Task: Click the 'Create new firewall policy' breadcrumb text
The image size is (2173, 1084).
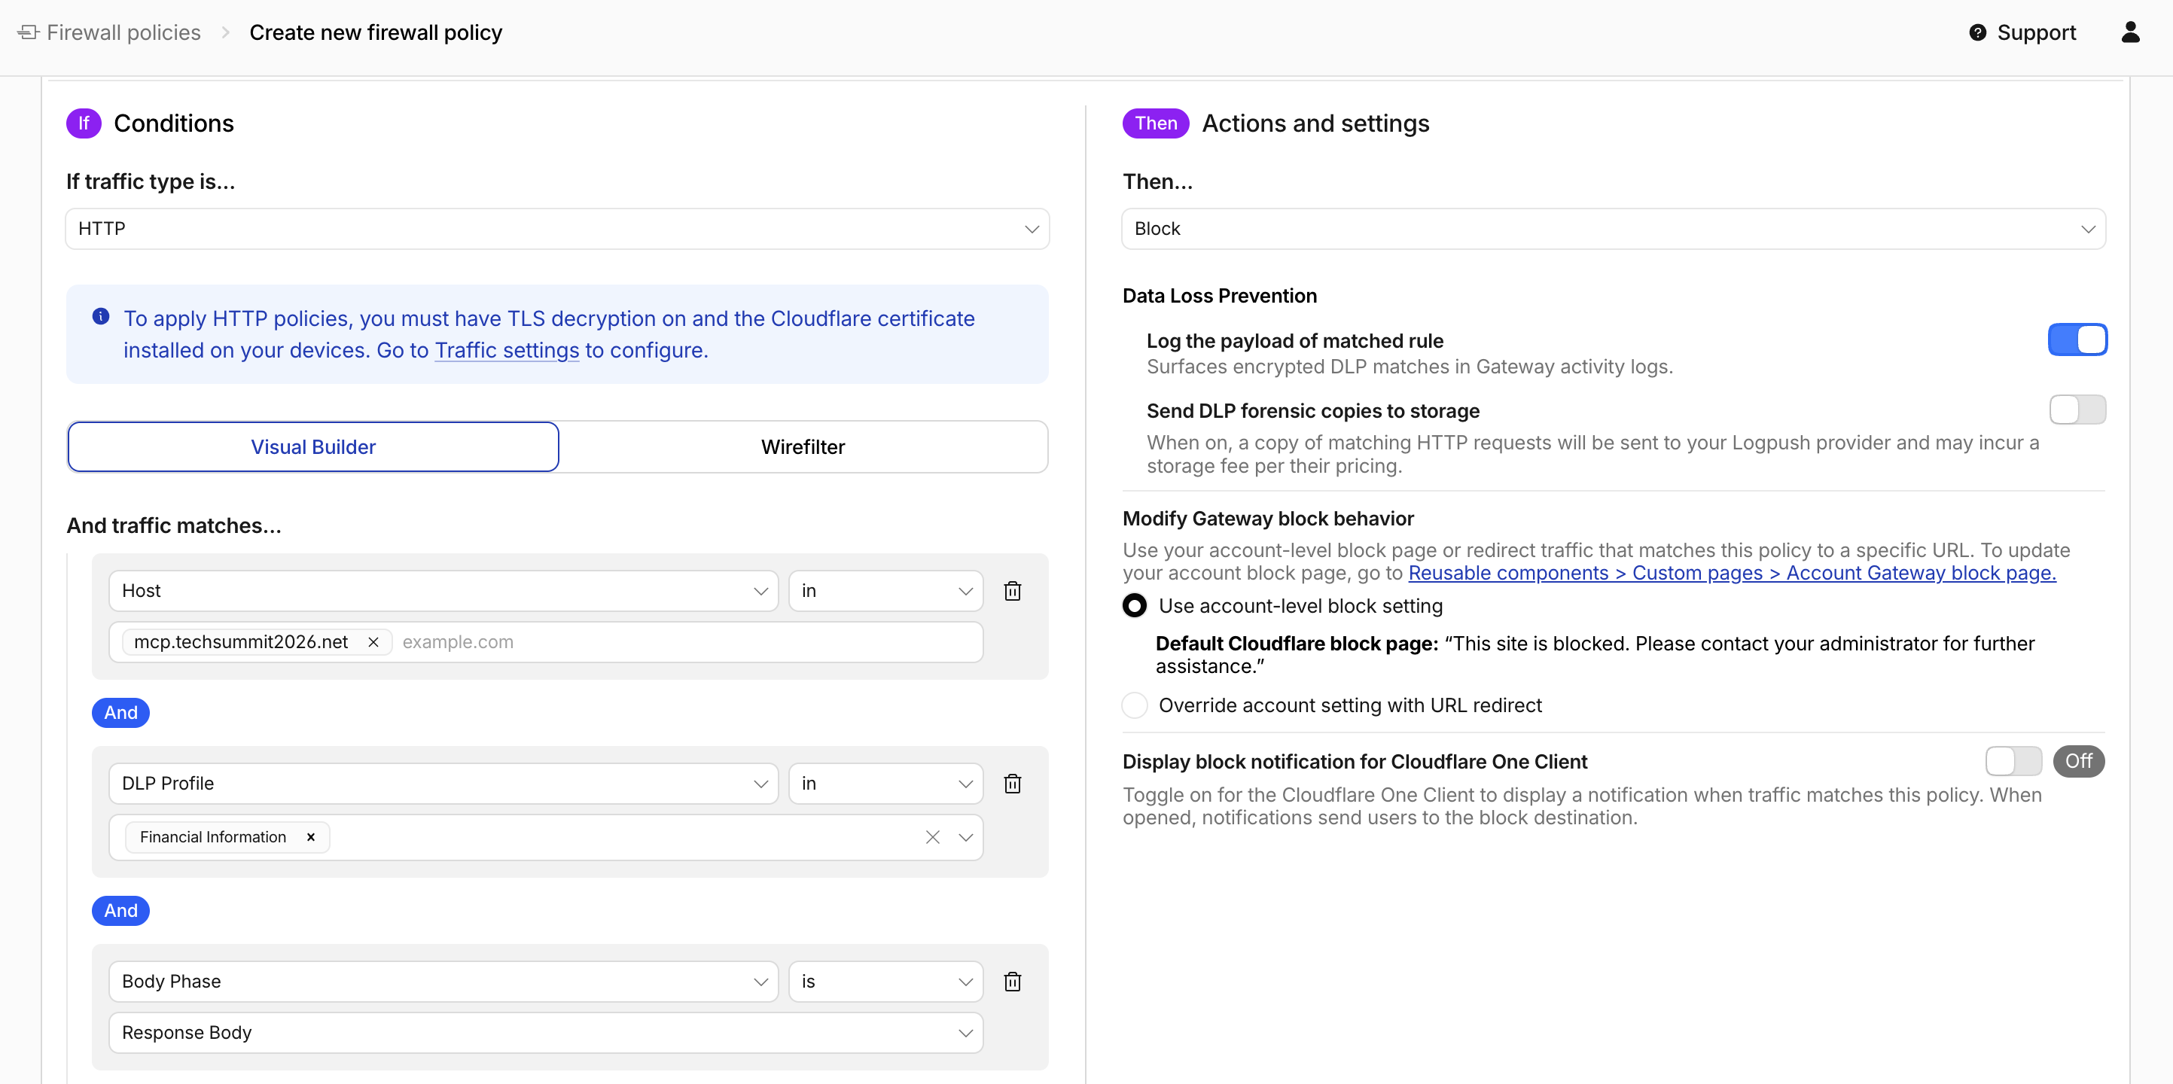Action: point(376,32)
